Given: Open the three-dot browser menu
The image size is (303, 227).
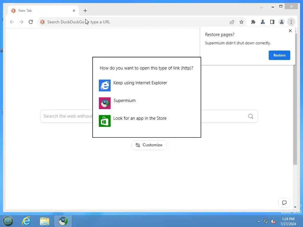Looking at the screenshot, I should coord(291,22).
